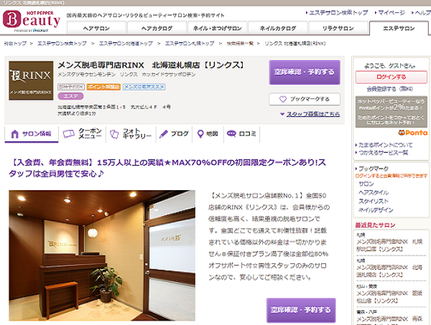
Task: Open スタイリスト bookmark link
Action: pos(374,201)
